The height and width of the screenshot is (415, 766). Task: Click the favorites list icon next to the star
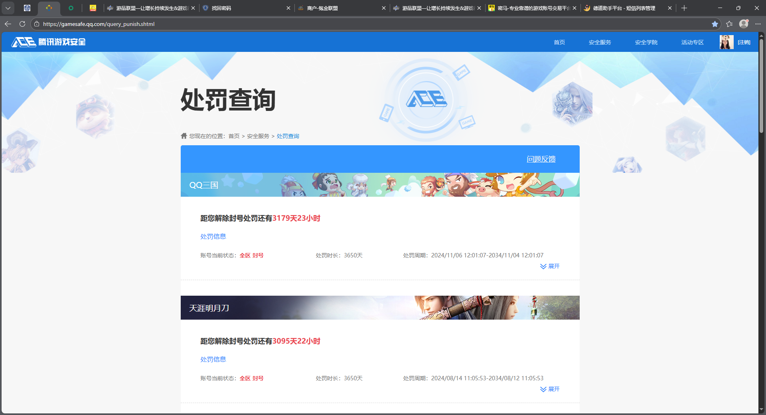[729, 24]
